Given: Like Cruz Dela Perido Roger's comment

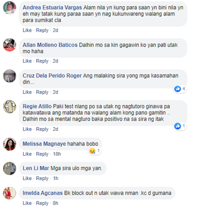Looking at the screenshot, I should tap(27, 92).
